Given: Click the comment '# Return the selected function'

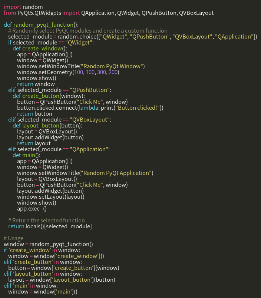Looking at the screenshot, I should (x=46, y=221).
